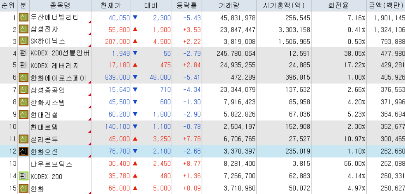405x194 pixels.
Task: Select stock name 삼성전자
Action: 44,29
